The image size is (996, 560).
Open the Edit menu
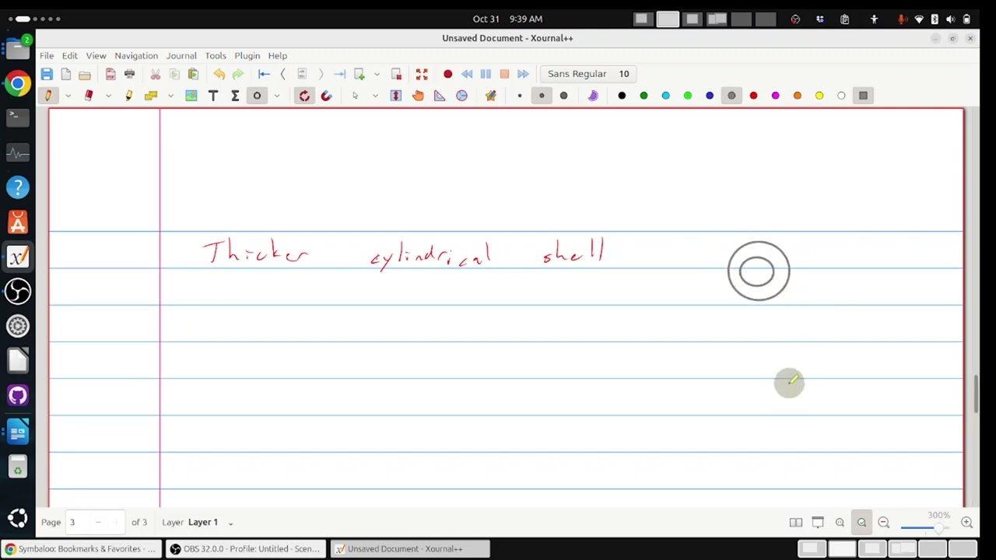[x=69, y=55]
